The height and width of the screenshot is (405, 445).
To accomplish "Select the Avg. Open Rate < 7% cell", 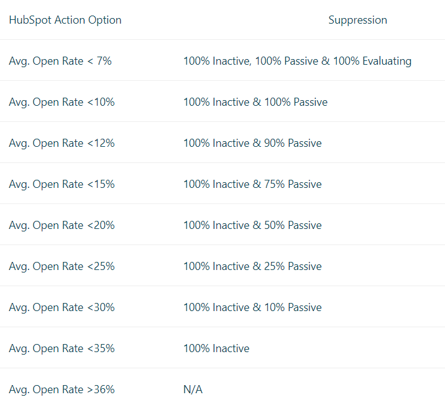I will pyautogui.click(x=60, y=61).
